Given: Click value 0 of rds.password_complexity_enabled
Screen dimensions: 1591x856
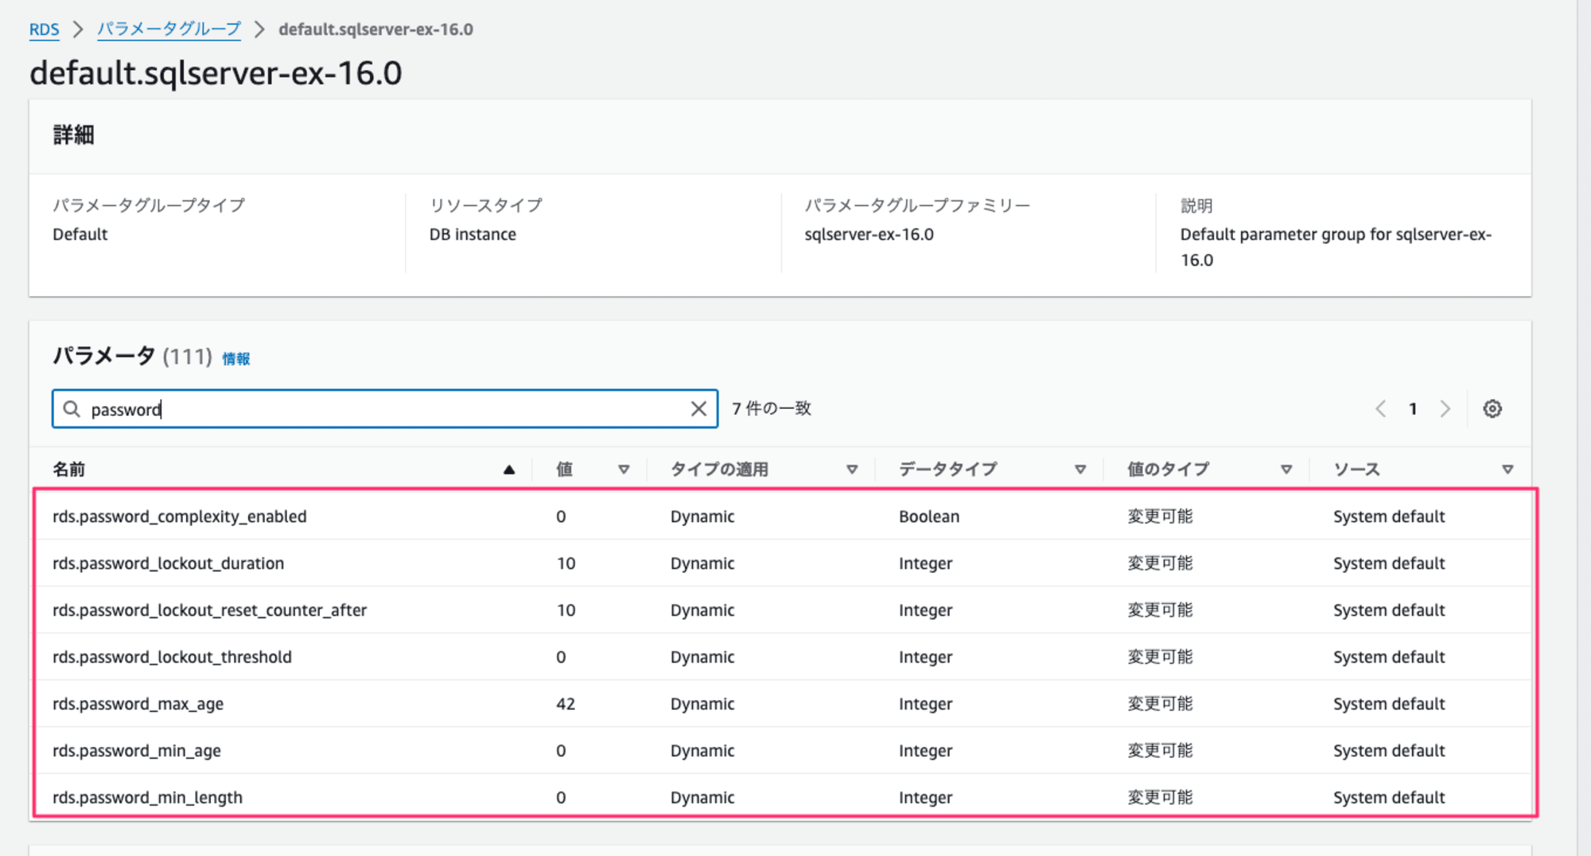Looking at the screenshot, I should tap(561, 516).
